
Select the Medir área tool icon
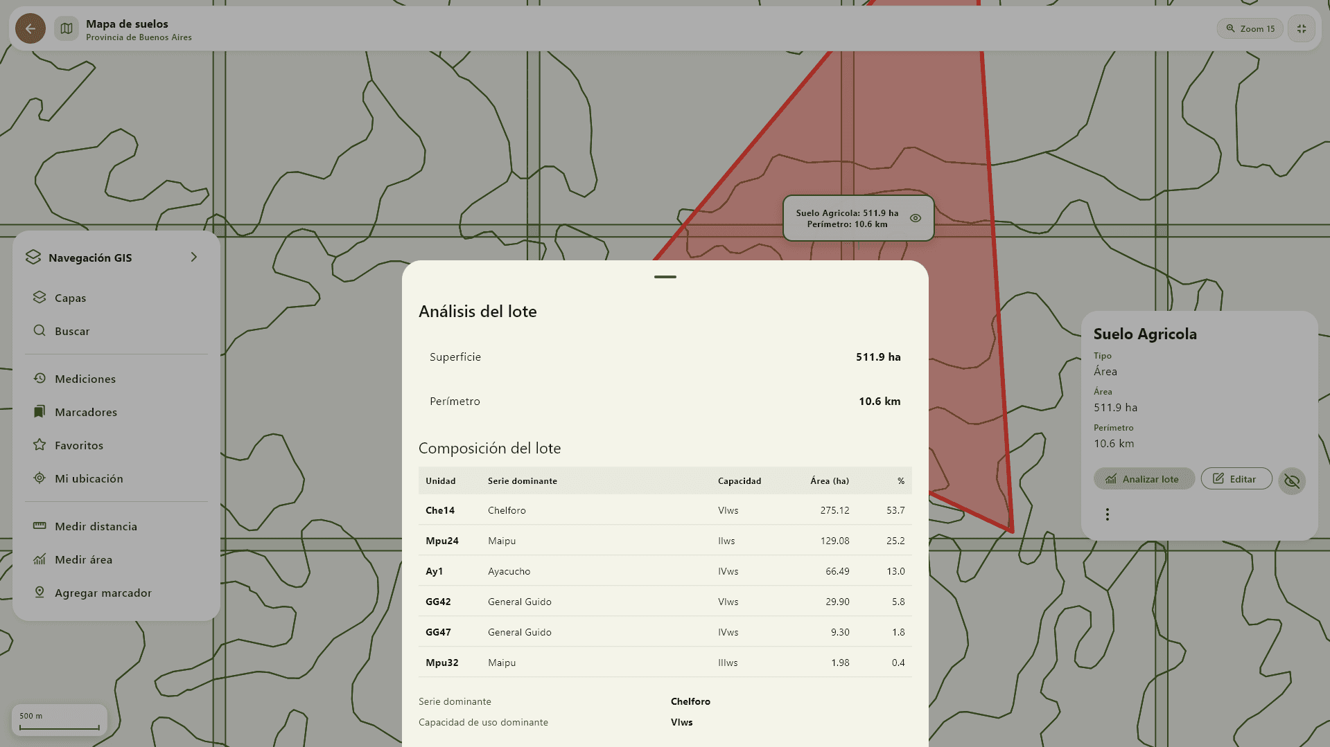40,559
